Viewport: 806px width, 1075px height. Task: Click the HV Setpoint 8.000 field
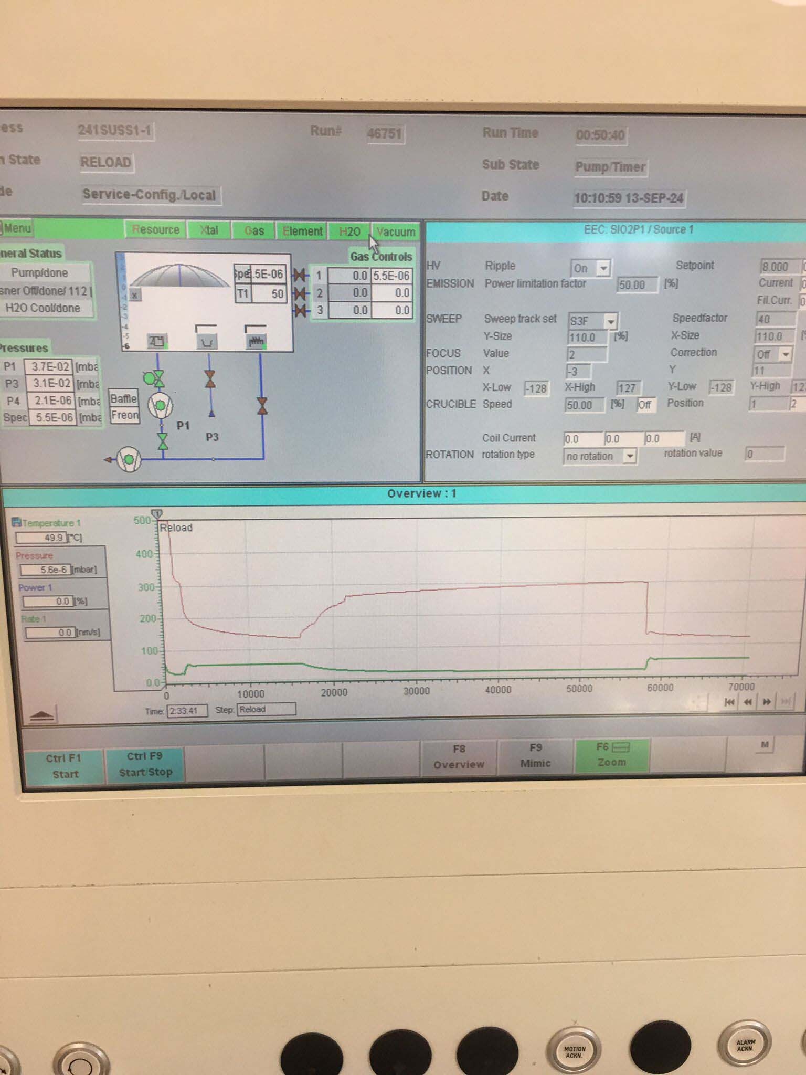click(780, 267)
